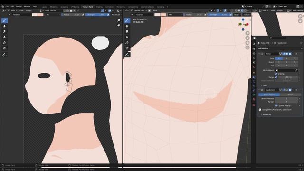Toggle Mirror Axis Y button
Screen dimensions: 304x171
(286, 58)
